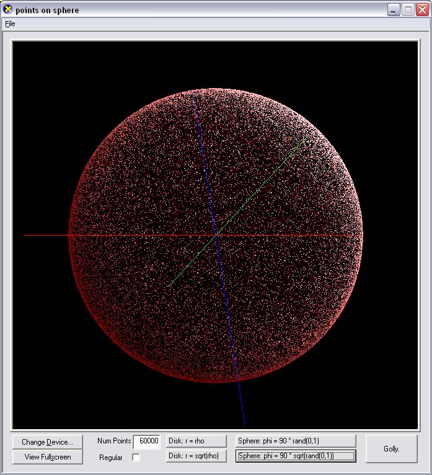Select the 'Disk: r = rho' distribution
Viewport: 432px width, 475px height.
pos(196,441)
